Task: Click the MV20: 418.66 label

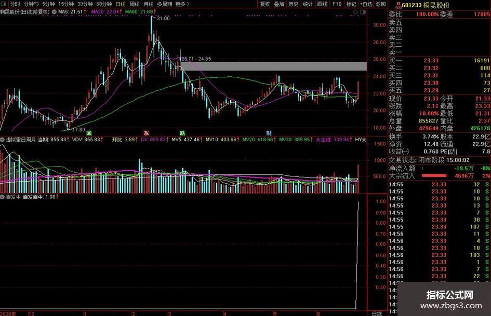Action: tap(259, 140)
